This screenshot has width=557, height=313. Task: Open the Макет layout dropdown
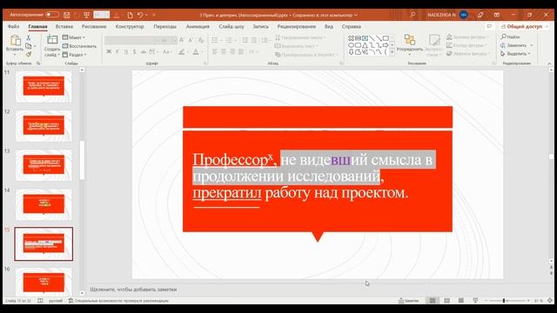74,37
